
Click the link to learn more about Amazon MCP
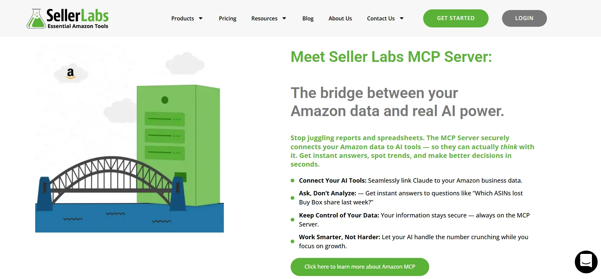coord(359,267)
